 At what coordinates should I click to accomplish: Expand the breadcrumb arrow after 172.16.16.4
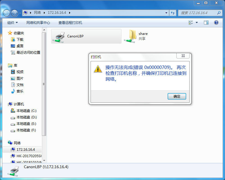(x=69, y=13)
